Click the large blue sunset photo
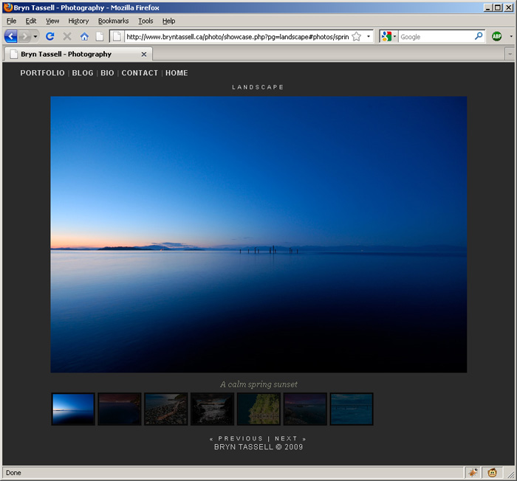This screenshot has height=481, width=517. pos(258,235)
